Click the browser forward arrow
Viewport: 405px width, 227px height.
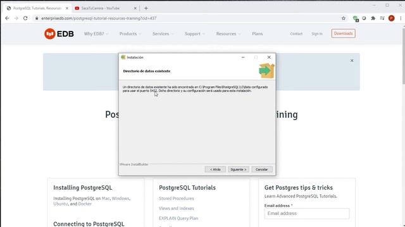[16, 18]
